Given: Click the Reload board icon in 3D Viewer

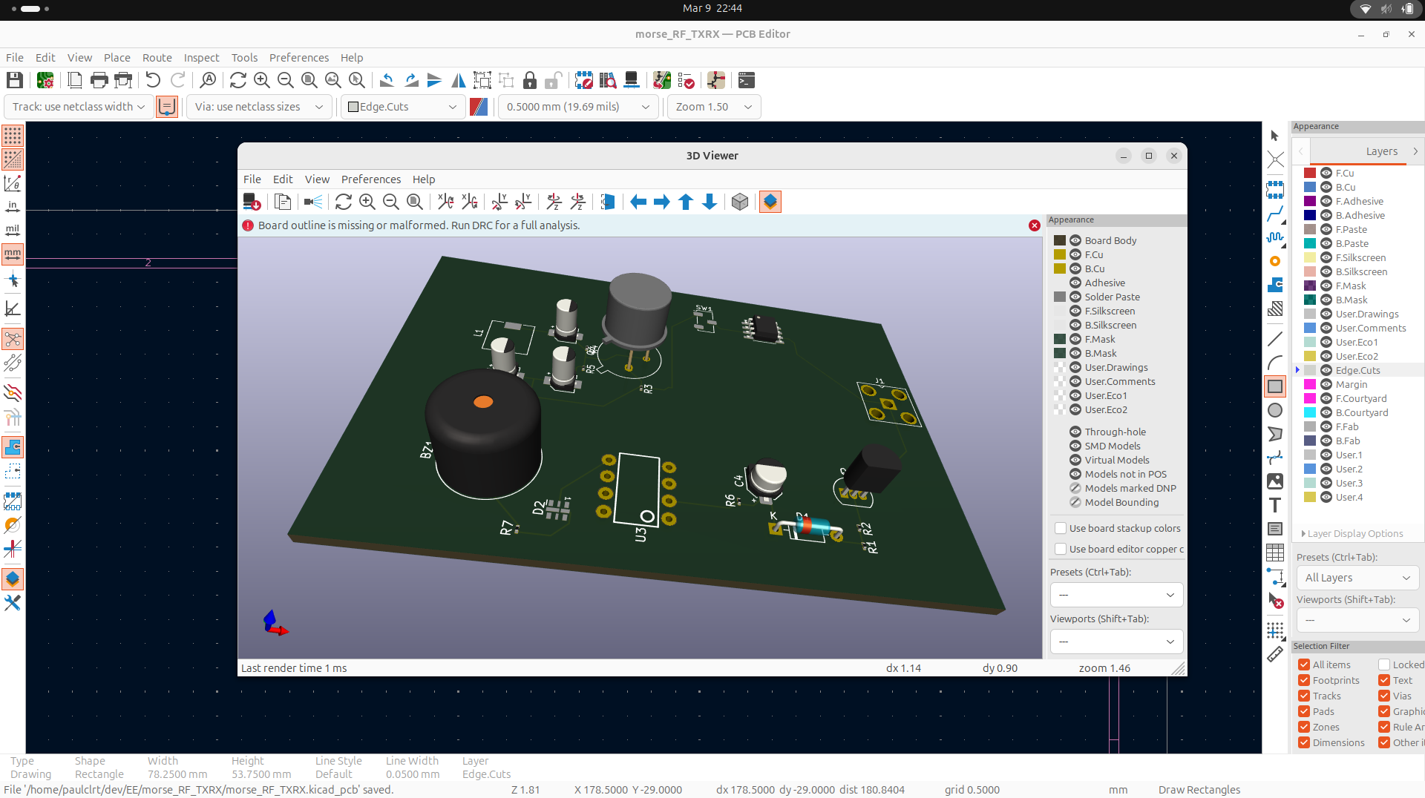Looking at the screenshot, I should point(343,202).
